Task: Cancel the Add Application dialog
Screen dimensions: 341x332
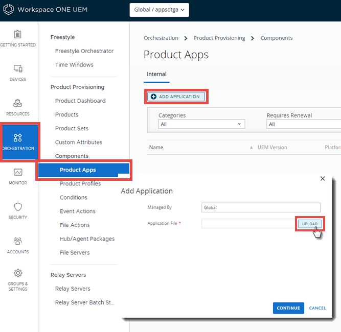Action: [317, 308]
